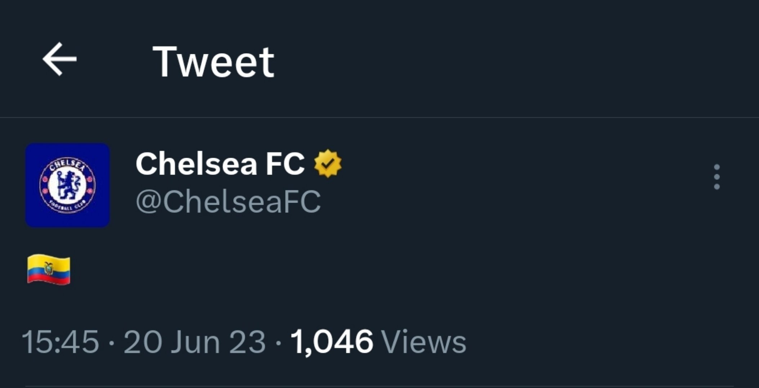
Task: Tap the checkmark inside the gold badge
Action: point(327,164)
